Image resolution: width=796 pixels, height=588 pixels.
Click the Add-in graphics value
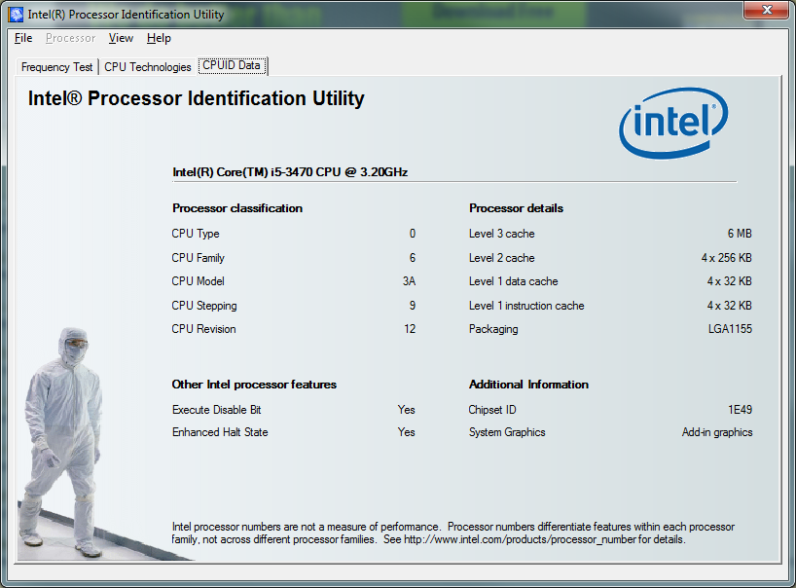pos(717,432)
